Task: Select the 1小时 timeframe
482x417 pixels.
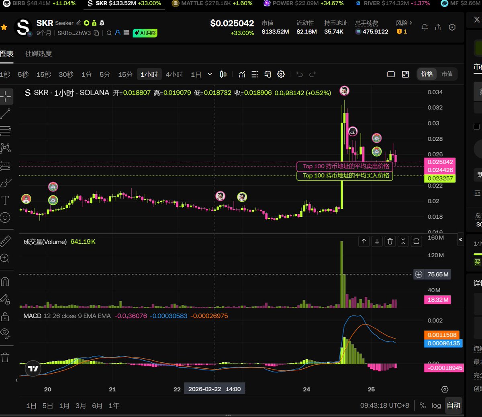Action: pyautogui.click(x=149, y=74)
